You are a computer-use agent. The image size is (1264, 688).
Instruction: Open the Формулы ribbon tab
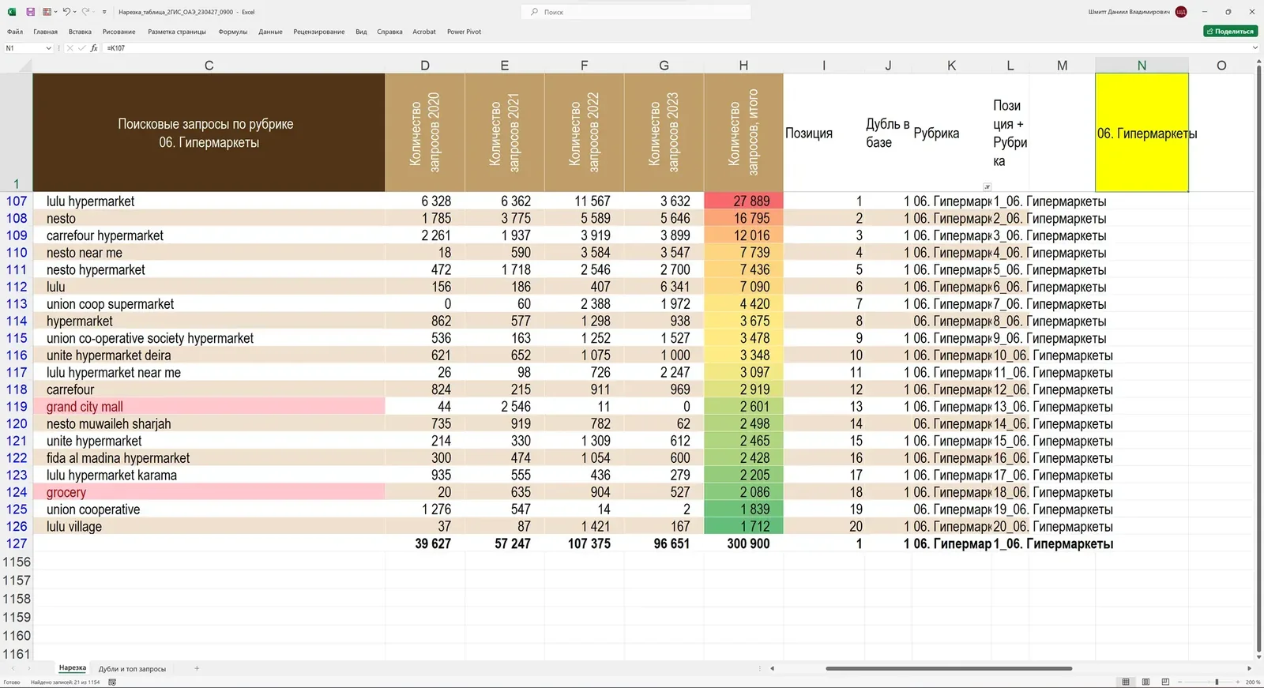[233, 32]
